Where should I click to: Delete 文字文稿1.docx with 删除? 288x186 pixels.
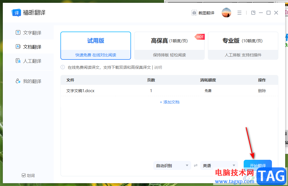click(262, 91)
